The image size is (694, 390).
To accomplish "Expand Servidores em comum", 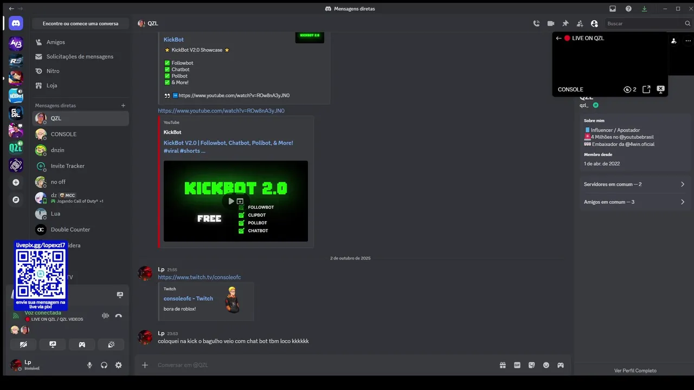I will (634, 184).
